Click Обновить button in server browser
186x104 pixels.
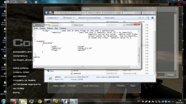click(122, 86)
